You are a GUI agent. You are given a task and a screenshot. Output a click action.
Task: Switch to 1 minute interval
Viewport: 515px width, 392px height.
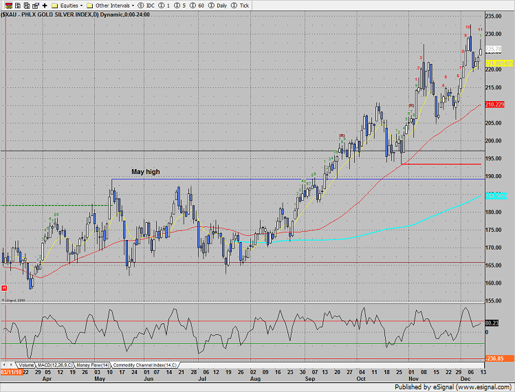tap(164, 6)
